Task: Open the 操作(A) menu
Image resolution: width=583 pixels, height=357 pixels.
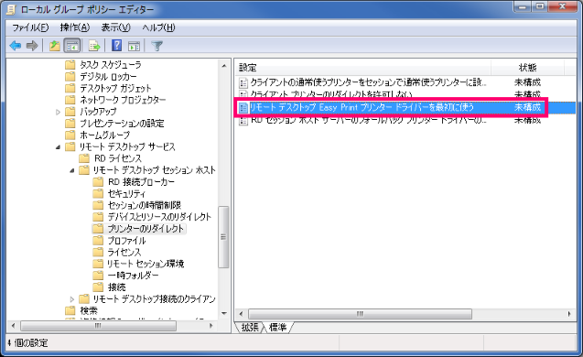Action: click(75, 27)
